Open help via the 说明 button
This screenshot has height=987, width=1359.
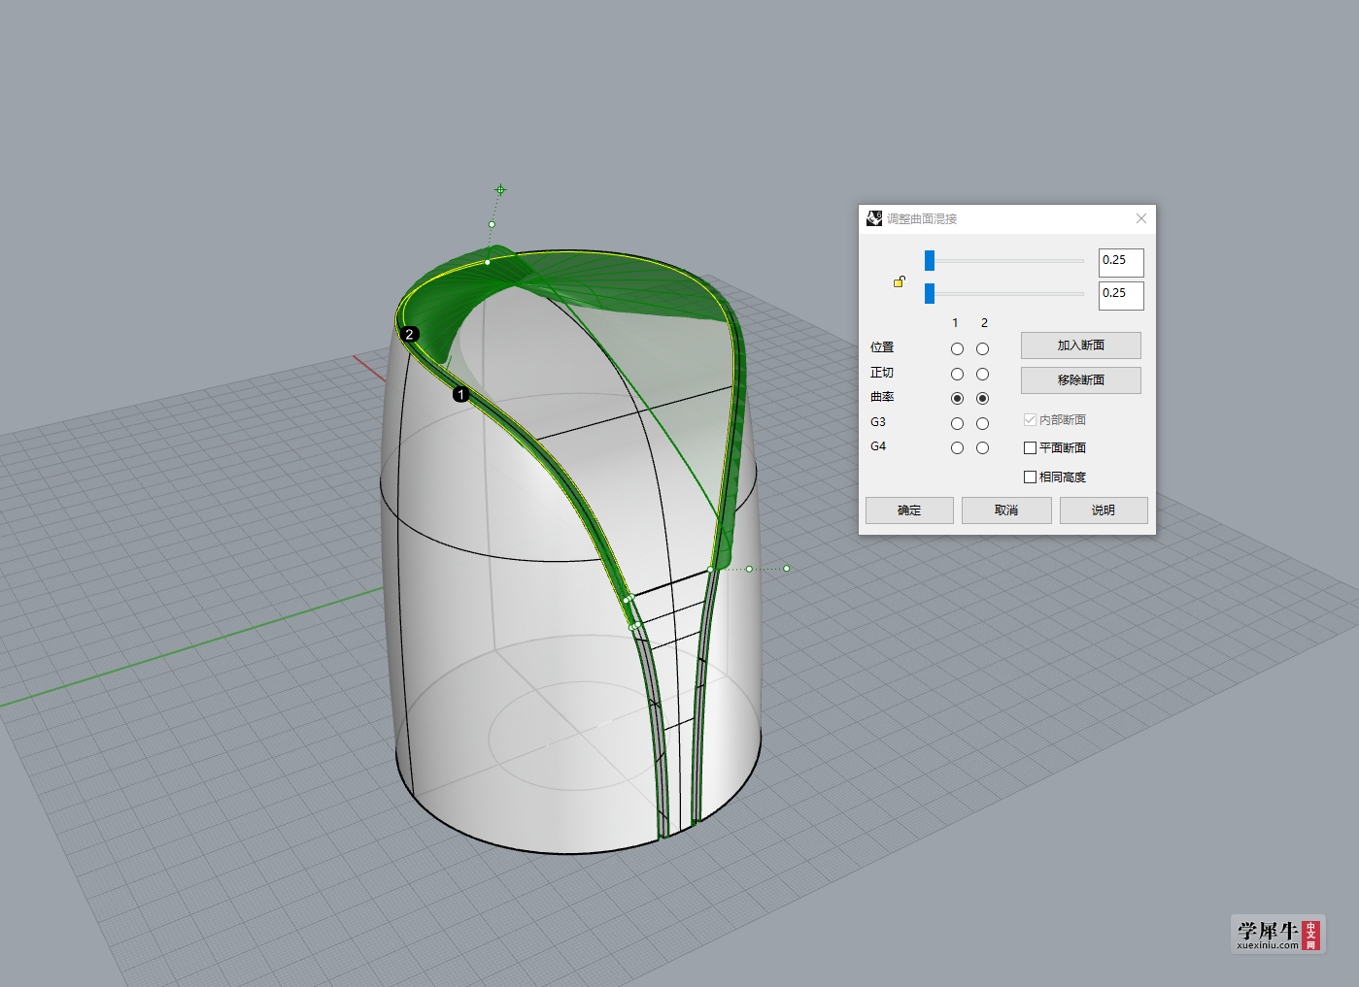[1104, 510]
